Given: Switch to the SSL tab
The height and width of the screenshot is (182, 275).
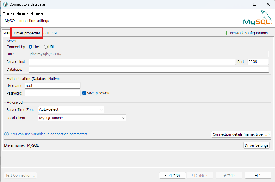Looking at the screenshot, I should pos(55,33).
